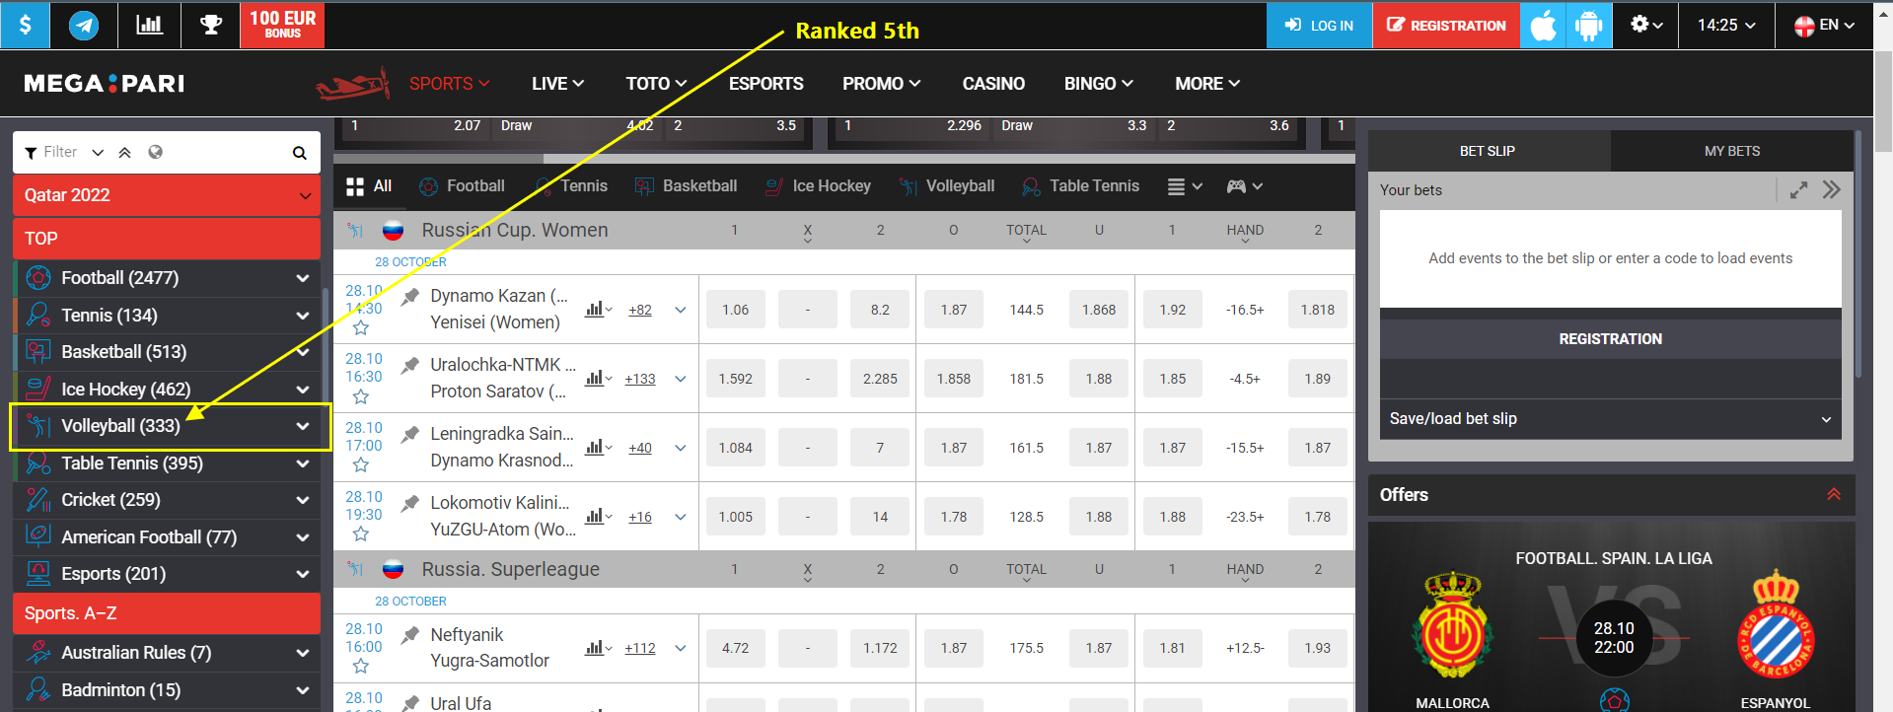Open the +133 more markets link

point(639,379)
